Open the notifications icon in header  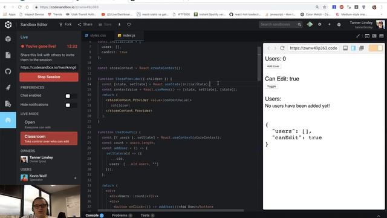[339, 24]
